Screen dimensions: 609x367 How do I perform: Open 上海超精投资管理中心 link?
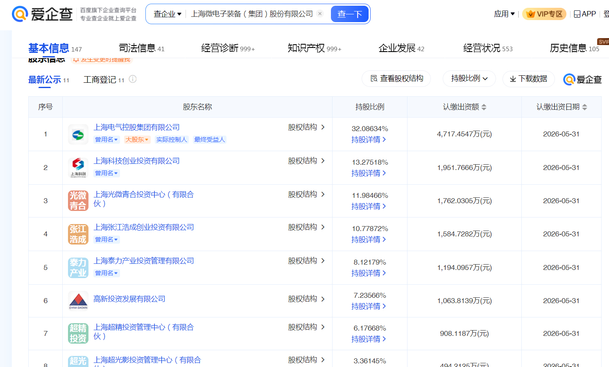144,331
